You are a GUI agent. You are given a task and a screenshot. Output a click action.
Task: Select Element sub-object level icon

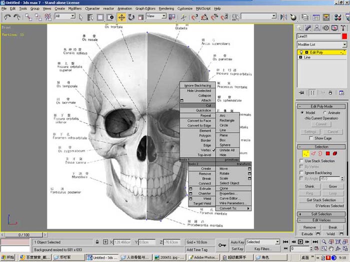coord(335,154)
